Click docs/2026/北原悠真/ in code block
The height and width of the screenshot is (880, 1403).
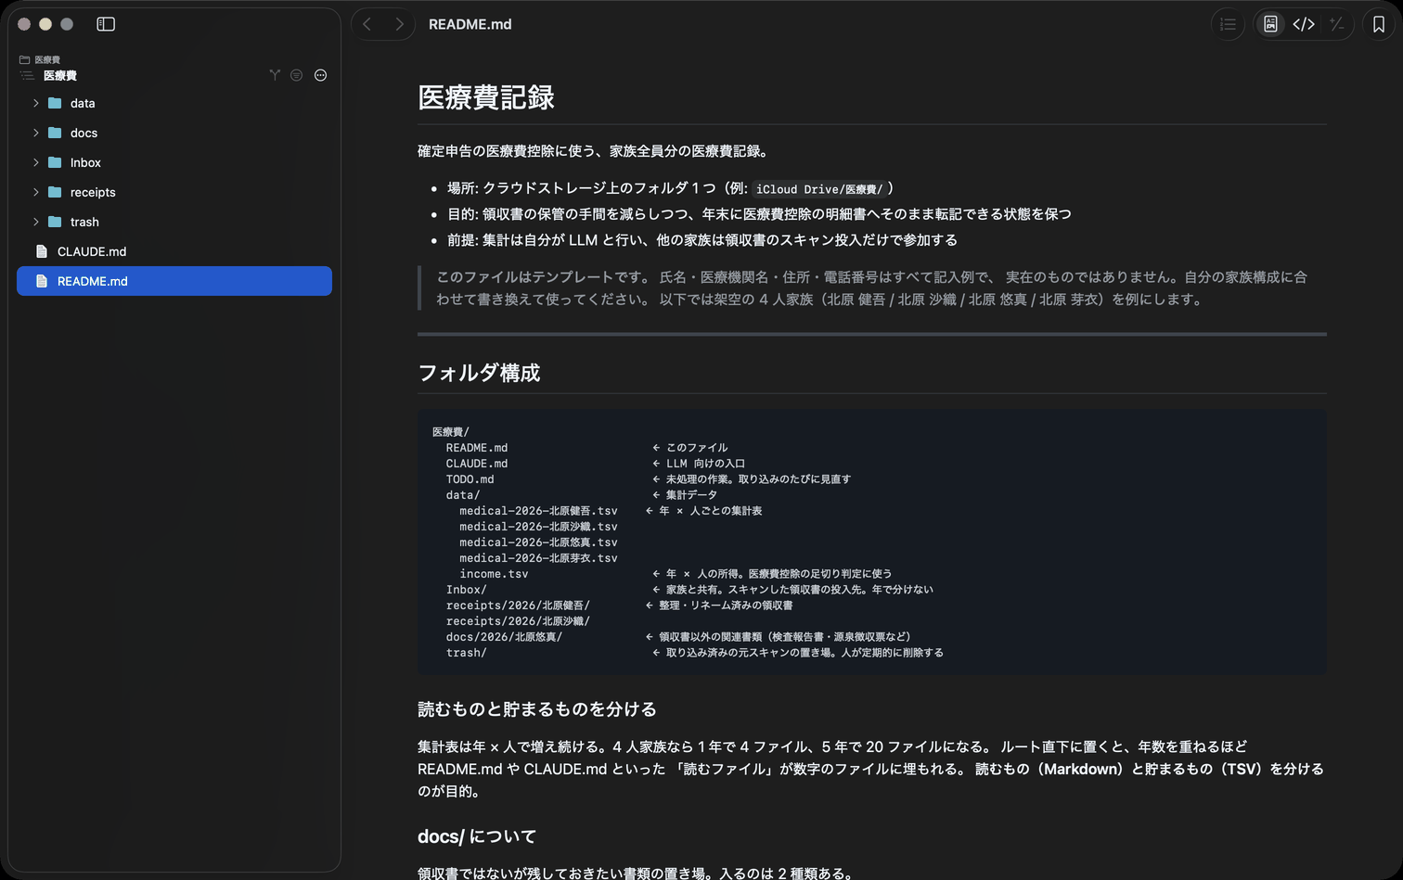click(x=504, y=637)
